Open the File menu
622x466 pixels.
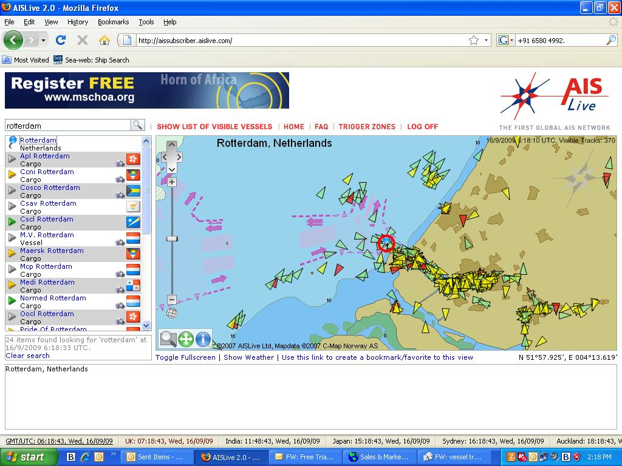coord(9,22)
